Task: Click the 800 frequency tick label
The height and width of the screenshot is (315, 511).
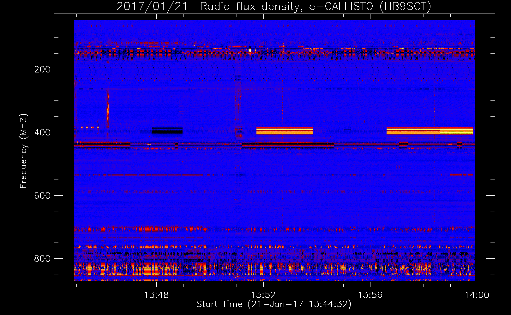Action: click(42, 259)
